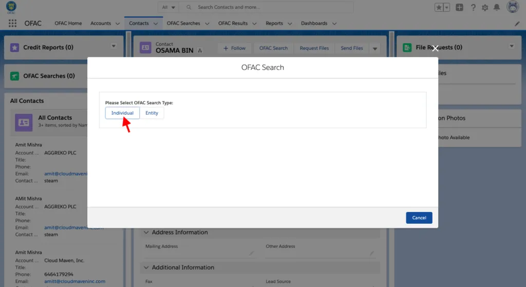Click the All Contacts list icon
Viewport: 526px width, 287px height.
point(24,122)
